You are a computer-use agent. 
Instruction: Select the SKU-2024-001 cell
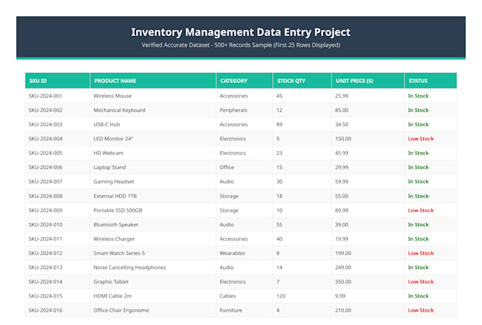coord(57,96)
